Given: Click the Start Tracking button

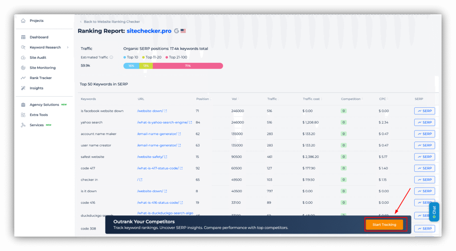Looking at the screenshot, I should [x=384, y=225].
